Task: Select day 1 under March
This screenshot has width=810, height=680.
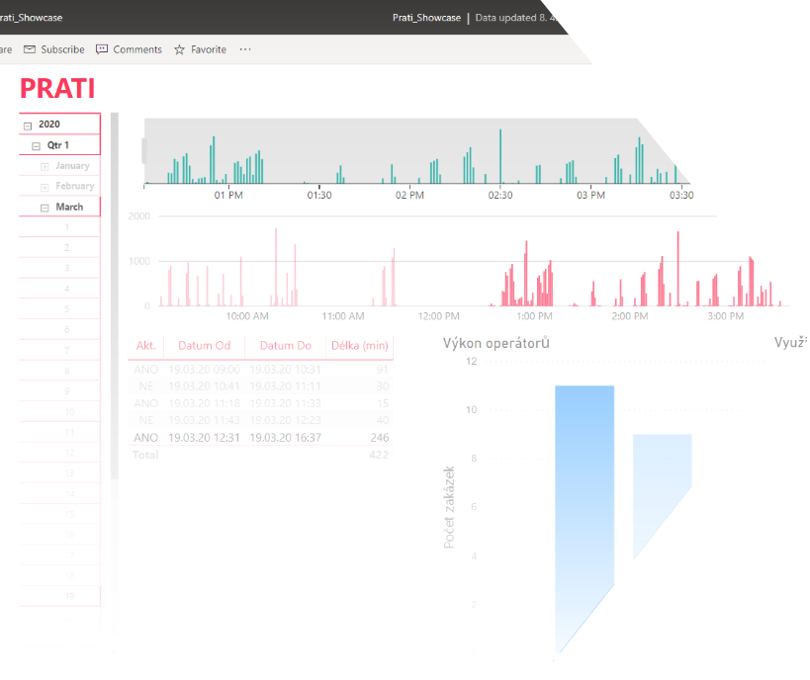Action: click(x=60, y=227)
